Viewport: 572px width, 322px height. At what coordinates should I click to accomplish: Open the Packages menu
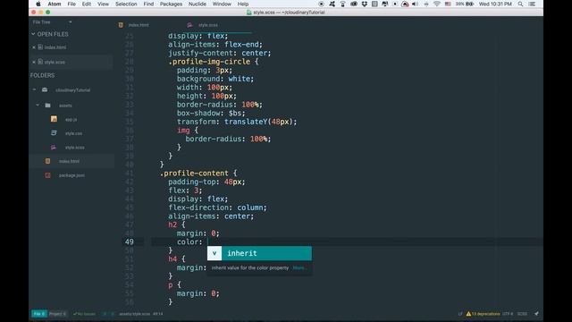coord(171,4)
